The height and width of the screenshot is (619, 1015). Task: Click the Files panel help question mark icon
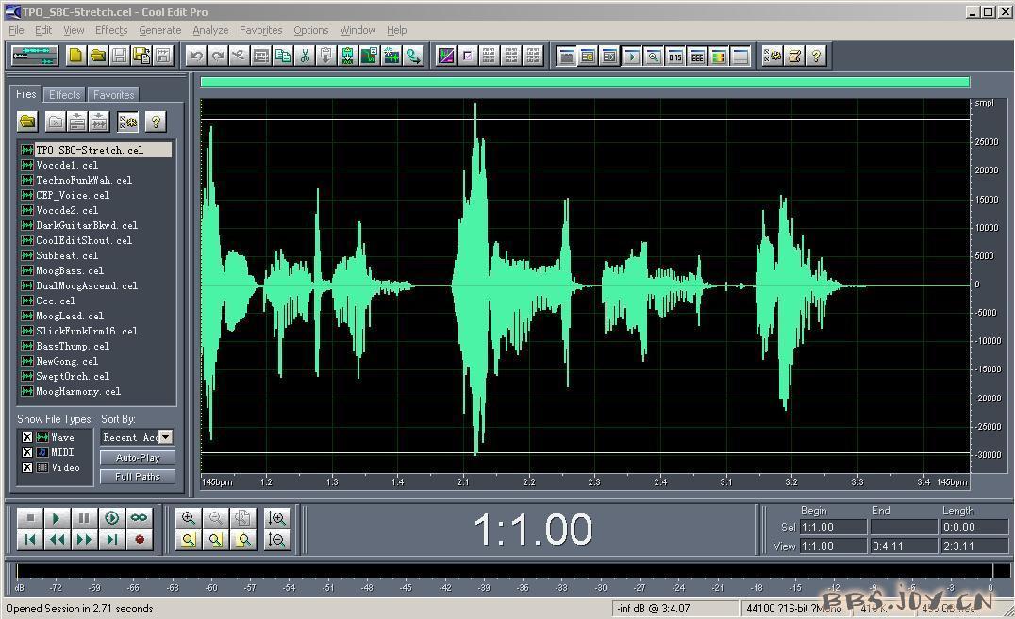tap(156, 122)
